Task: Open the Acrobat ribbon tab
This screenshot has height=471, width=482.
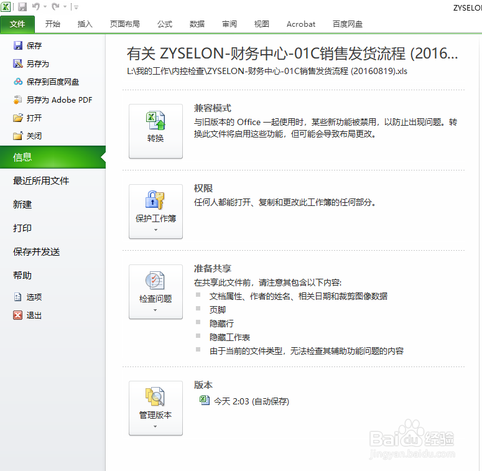Action: click(x=301, y=24)
